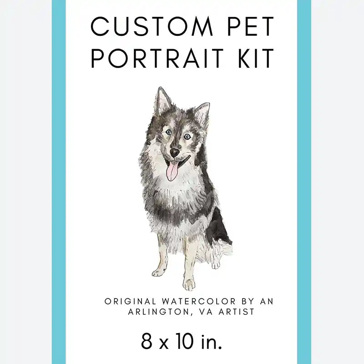Screen dimensions: 364x364
Task: Select the dog's taller pointed ear
Action: coord(163,101)
